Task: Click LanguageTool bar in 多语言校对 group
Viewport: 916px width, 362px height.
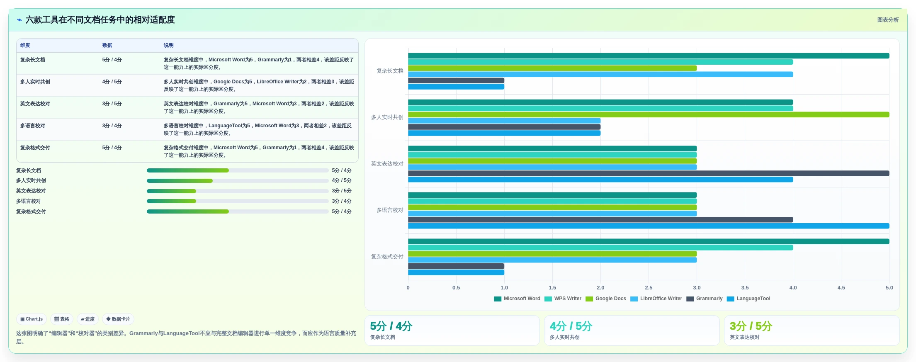Action: pyautogui.click(x=649, y=226)
